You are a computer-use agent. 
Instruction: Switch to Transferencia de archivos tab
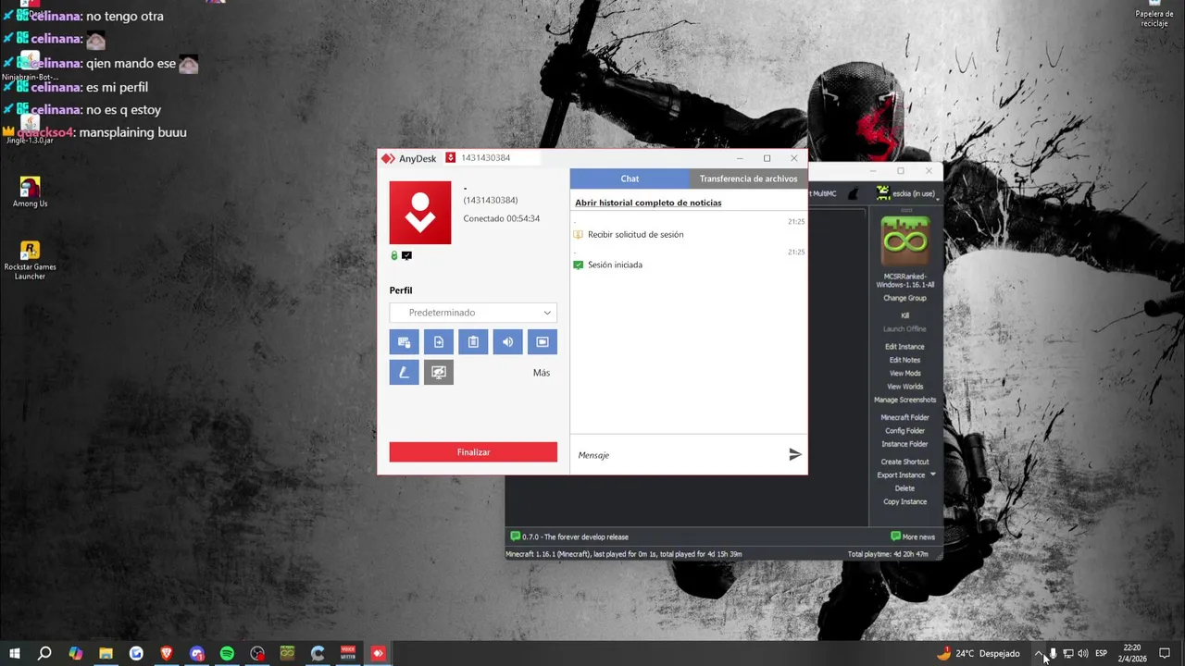[x=748, y=179]
